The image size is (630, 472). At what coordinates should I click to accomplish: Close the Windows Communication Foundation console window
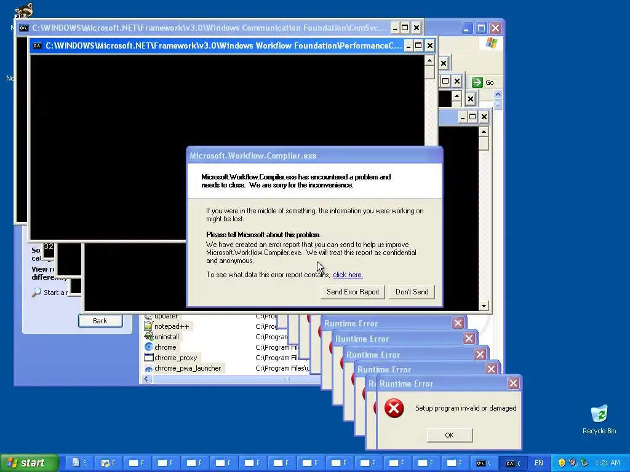pos(417,28)
